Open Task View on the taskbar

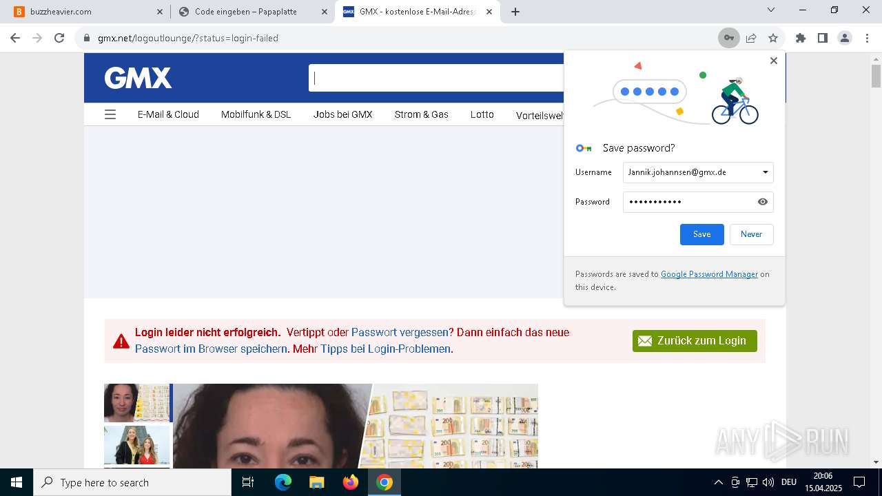248,482
